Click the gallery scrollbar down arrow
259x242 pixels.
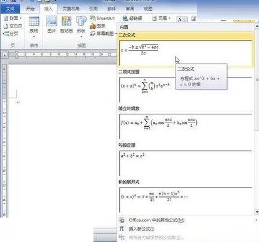click(x=257, y=212)
